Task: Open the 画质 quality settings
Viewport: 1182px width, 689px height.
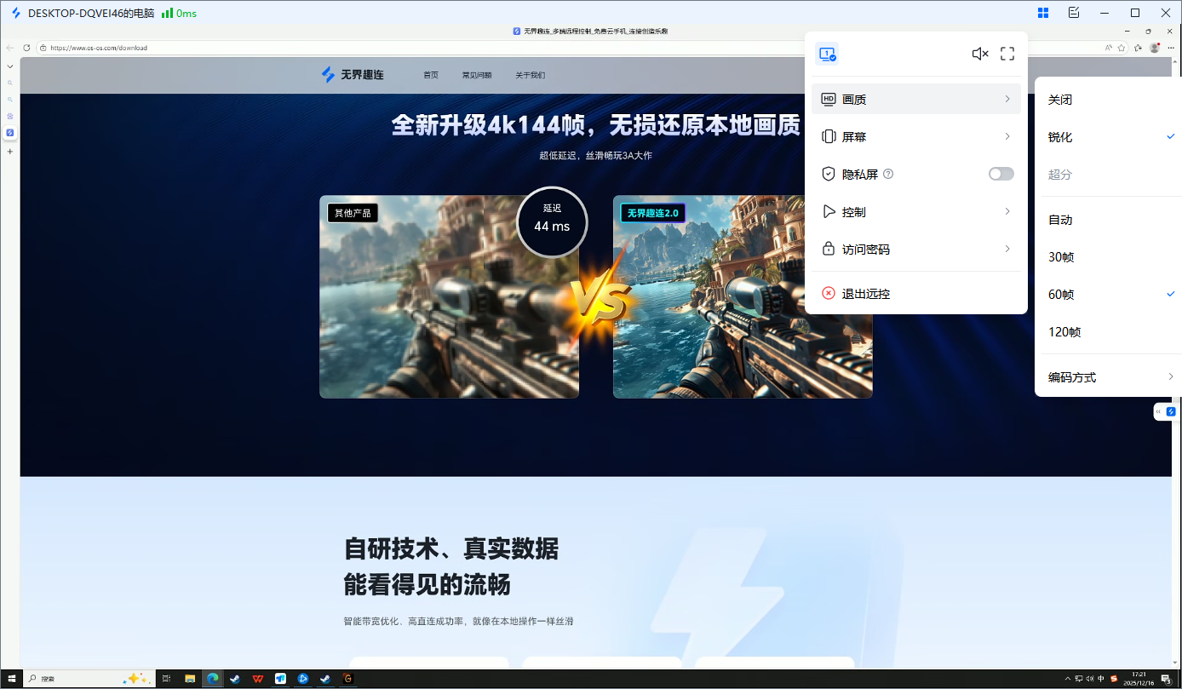Action: pyautogui.click(x=854, y=99)
